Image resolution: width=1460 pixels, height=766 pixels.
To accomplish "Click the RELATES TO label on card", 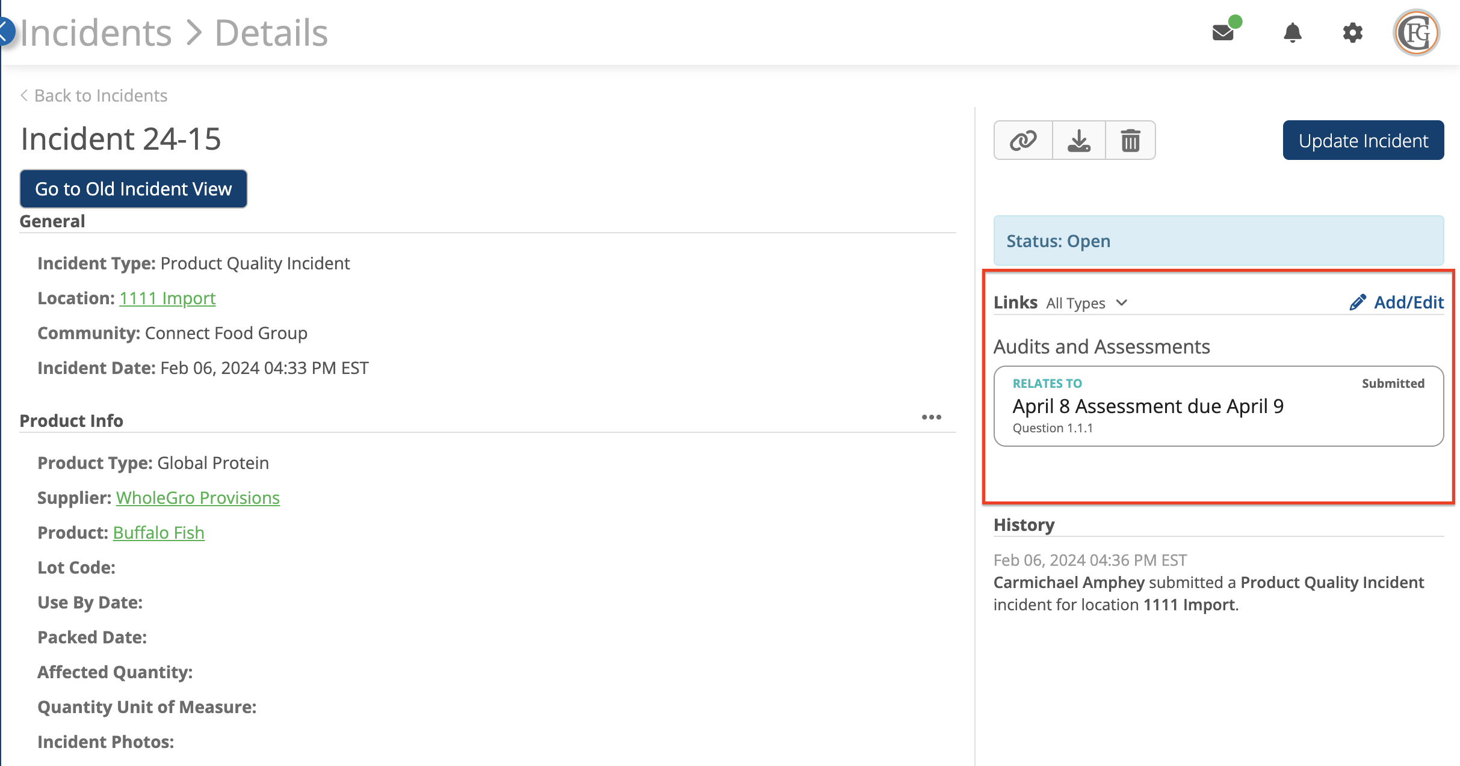I will 1047,384.
